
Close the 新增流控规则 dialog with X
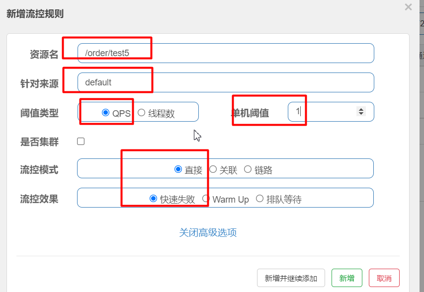click(408, 7)
